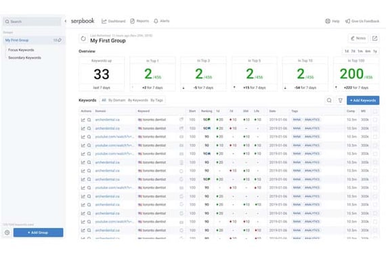The width and height of the screenshot is (386, 257).
Task: Switch overview range to 1d
Action: (x=347, y=51)
